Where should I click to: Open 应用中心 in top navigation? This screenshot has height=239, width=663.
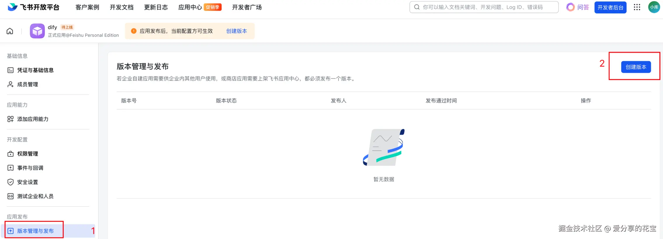(x=190, y=7)
